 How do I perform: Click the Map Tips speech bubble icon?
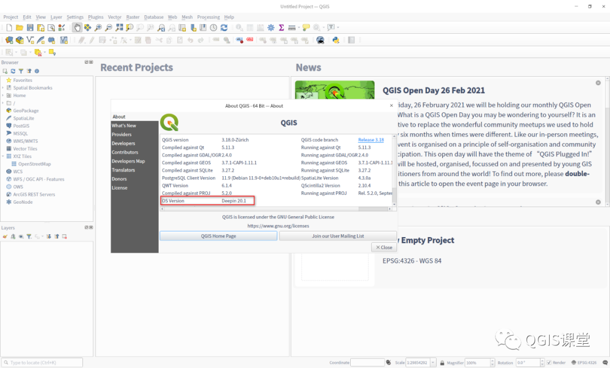(306, 28)
